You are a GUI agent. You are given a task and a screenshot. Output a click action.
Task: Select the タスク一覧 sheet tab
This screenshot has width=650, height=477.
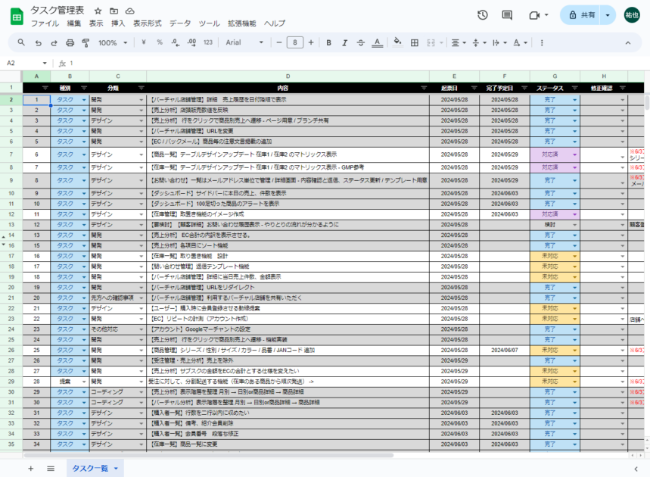click(90, 469)
